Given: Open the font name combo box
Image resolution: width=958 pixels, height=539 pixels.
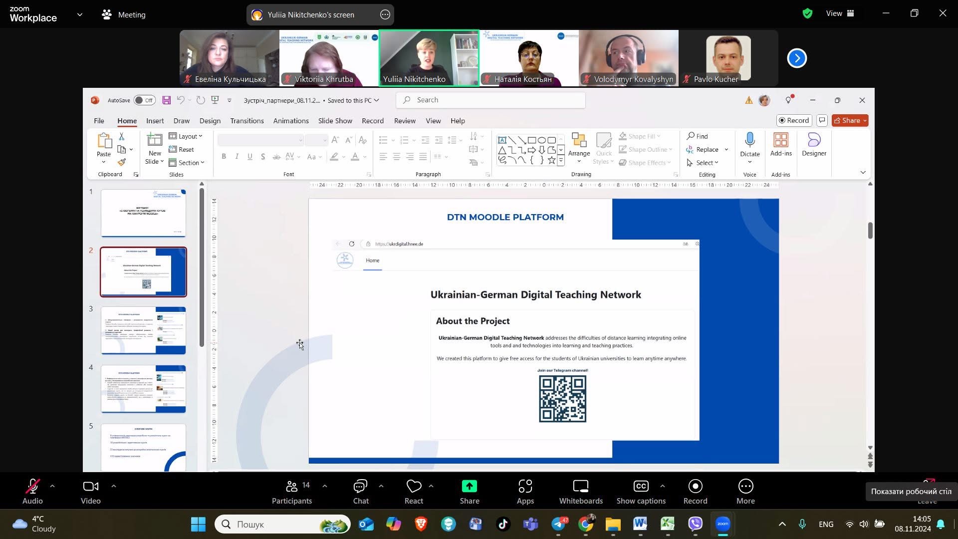Looking at the screenshot, I should pos(260,140).
